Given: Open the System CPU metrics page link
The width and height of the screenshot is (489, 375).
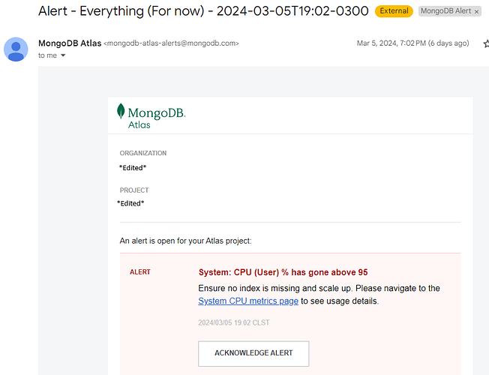Looking at the screenshot, I should click(248, 301).
